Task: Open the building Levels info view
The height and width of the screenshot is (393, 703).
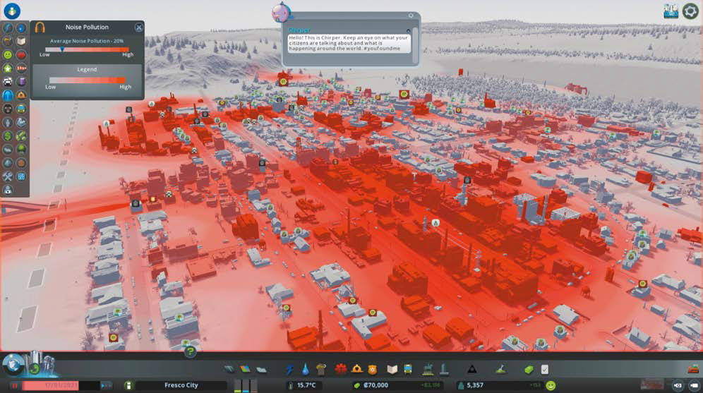Action: click(8, 68)
